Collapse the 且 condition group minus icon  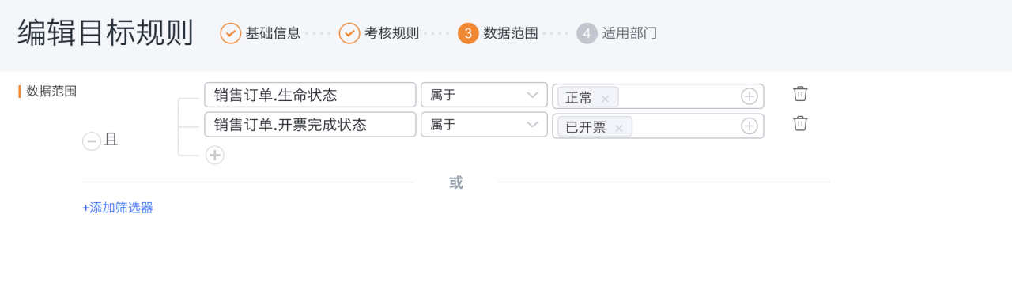tap(92, 141)
